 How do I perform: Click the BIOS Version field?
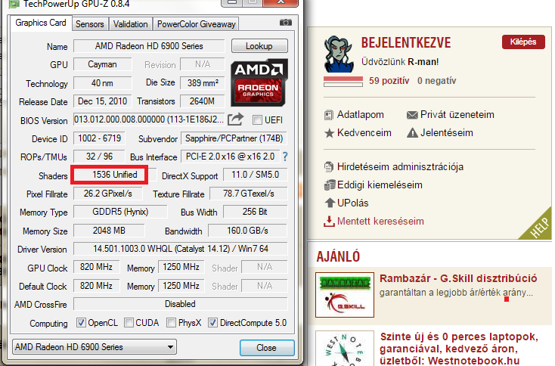click(x=149, y=119)
